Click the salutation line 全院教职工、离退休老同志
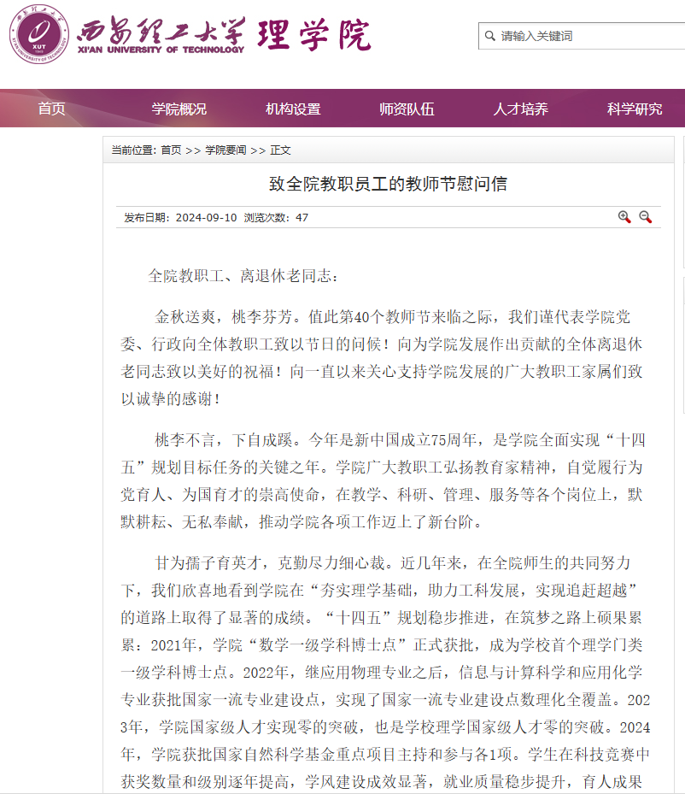Screen dimensions: 685x794 243,276
